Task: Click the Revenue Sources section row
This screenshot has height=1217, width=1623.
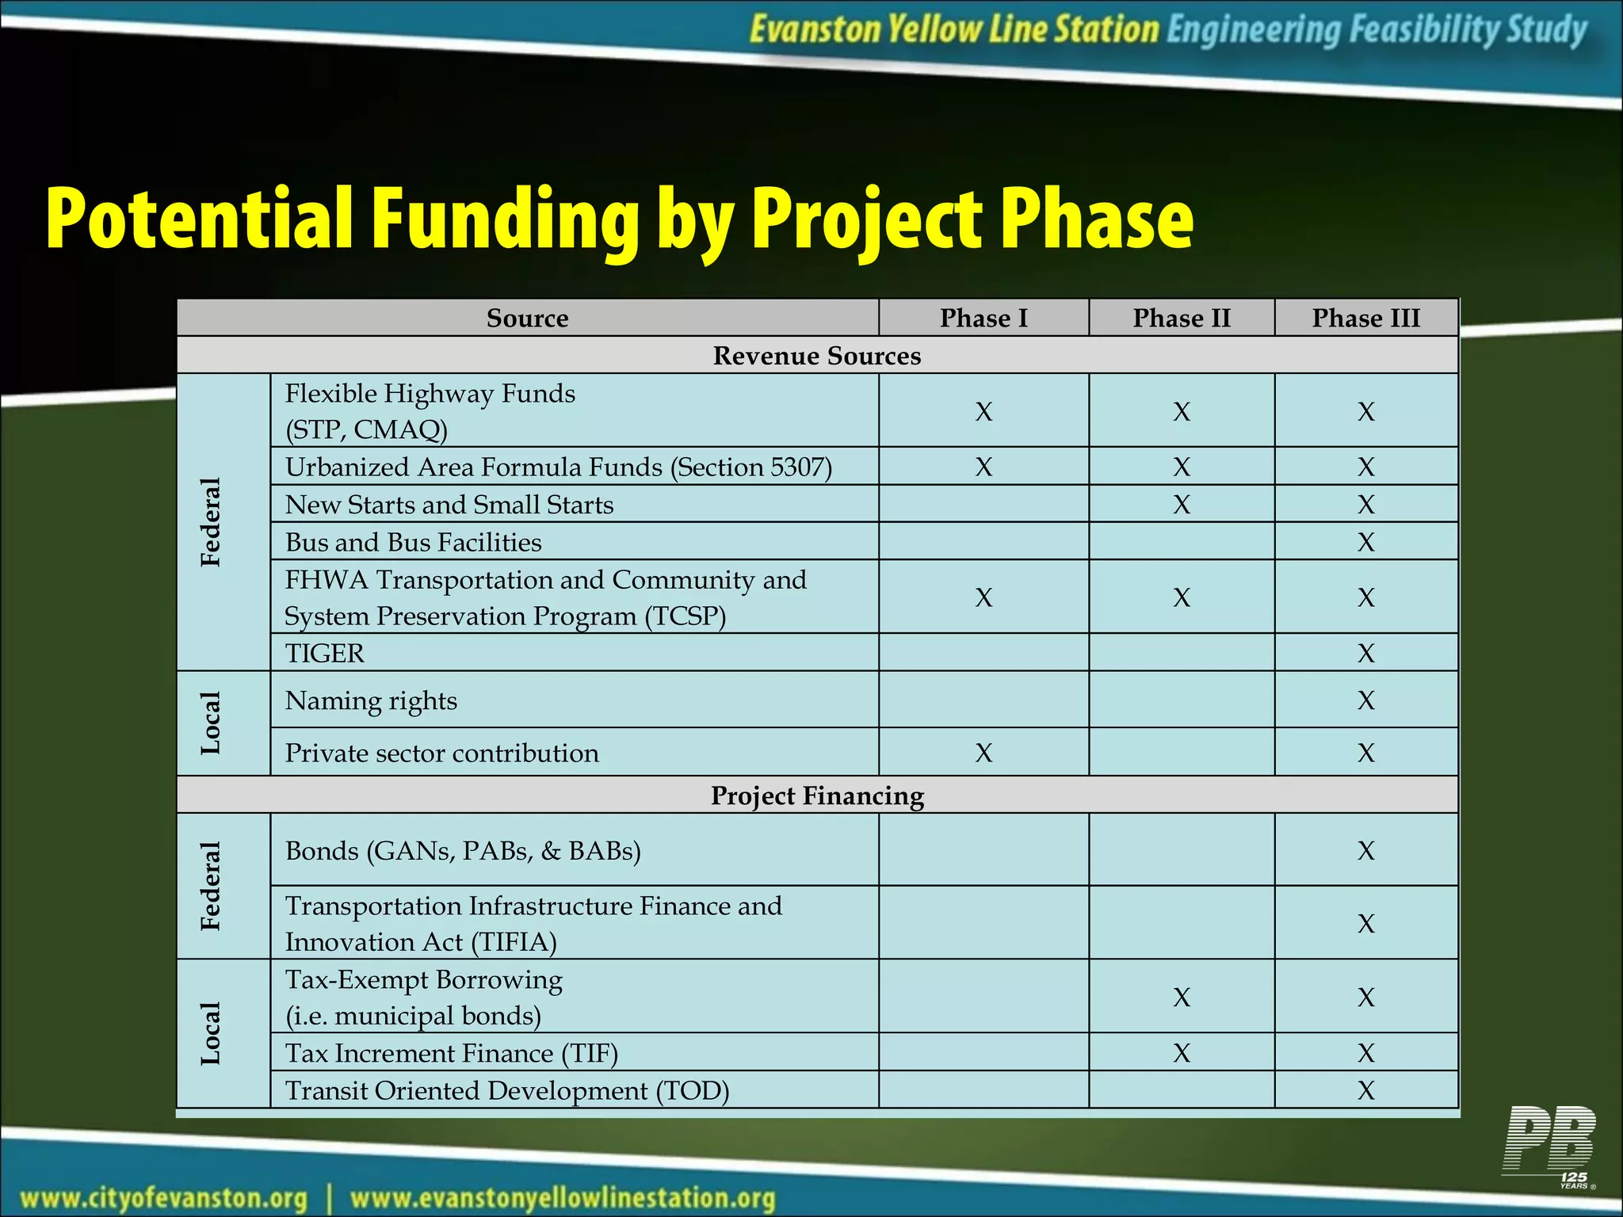Action: (817, 355)
